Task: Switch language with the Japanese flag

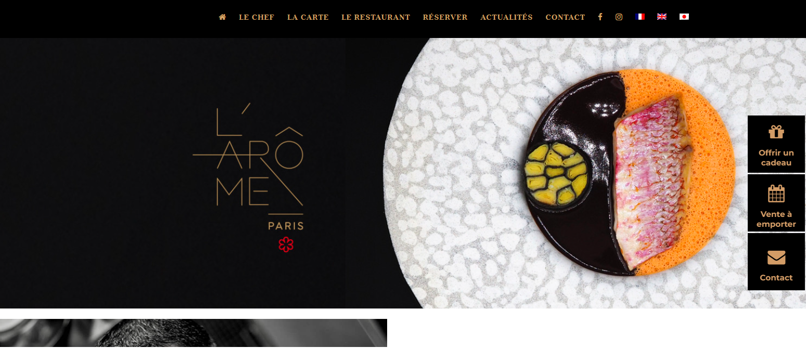Action: click(x=684, y=17)
